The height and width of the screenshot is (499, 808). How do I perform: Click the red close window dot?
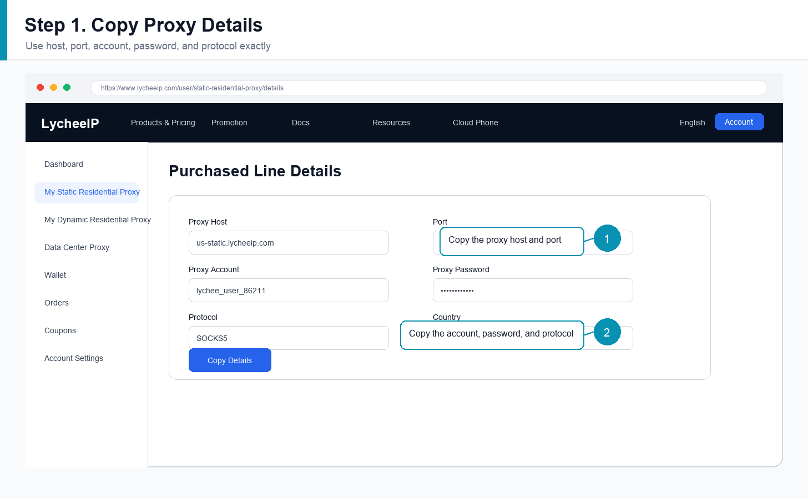point(41,87)
